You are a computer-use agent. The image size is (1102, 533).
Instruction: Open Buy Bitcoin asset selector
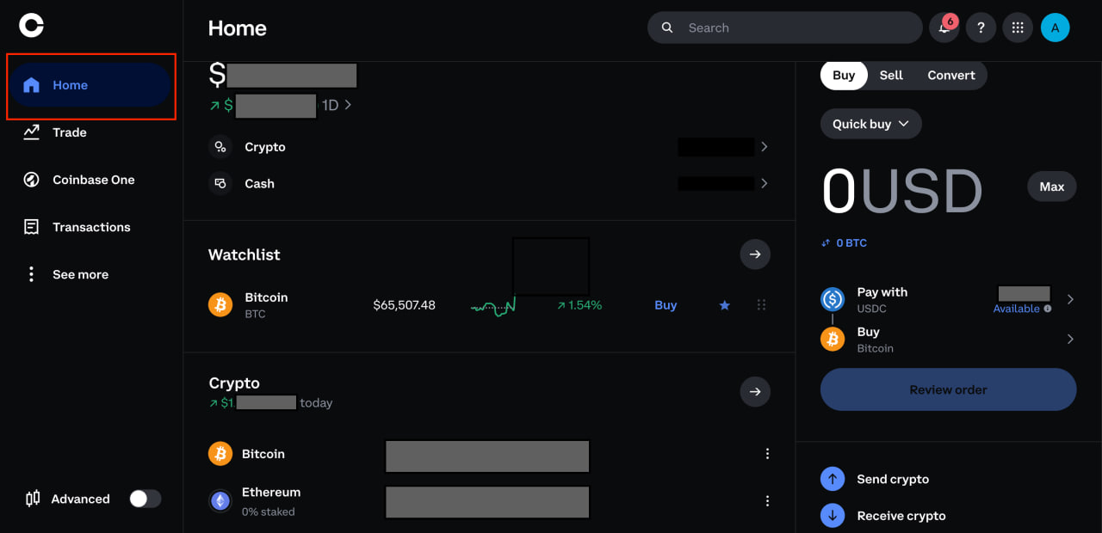pos(948,340)
